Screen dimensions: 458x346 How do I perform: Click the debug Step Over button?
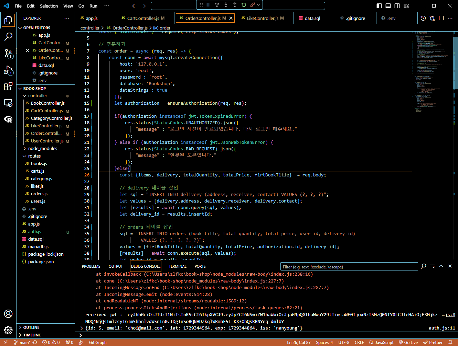[x=217, y=5]
